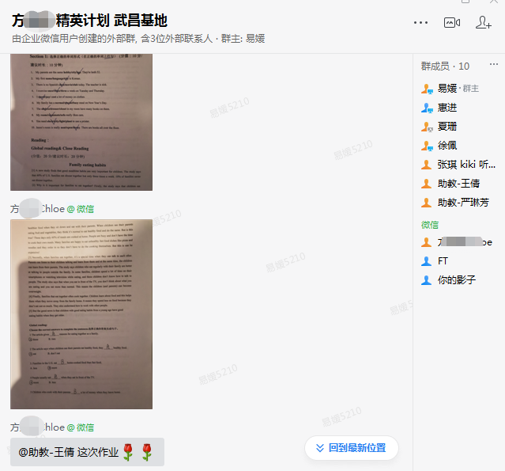This screenshot has width=505, height=471.
Task: Open the first homework photo in chat
Action: point(81,123)
